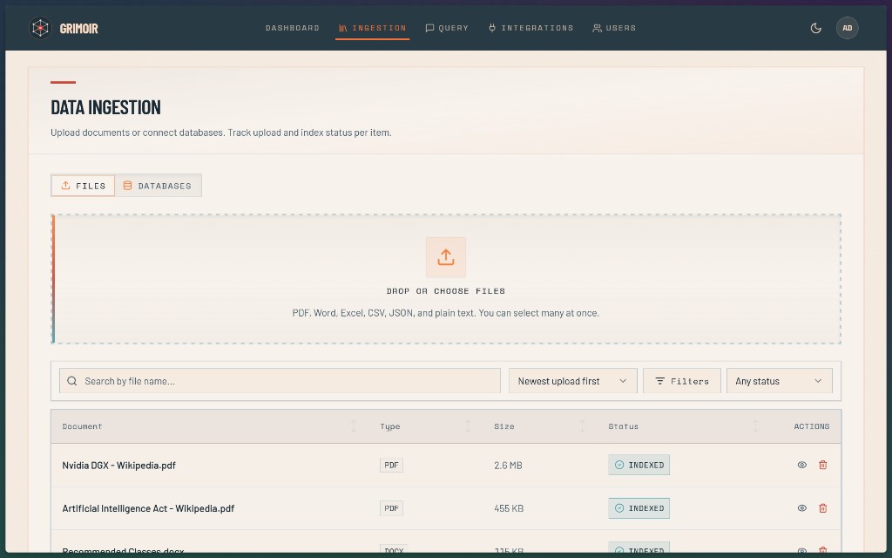Viewport: 892px width, 558px height.
Task: Go to the Query page
Action: [447, 28]
